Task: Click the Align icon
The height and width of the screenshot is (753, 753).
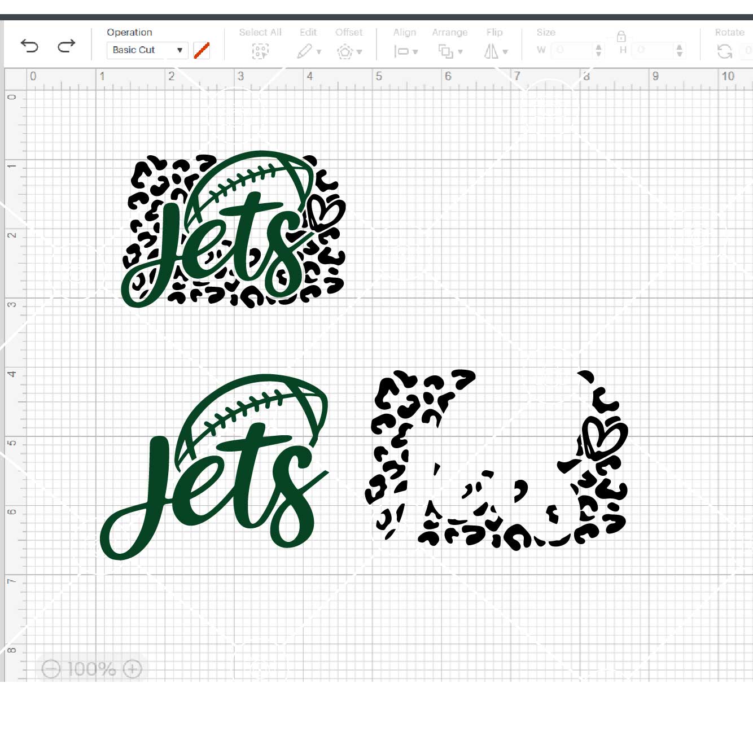Action: [401, 52]
